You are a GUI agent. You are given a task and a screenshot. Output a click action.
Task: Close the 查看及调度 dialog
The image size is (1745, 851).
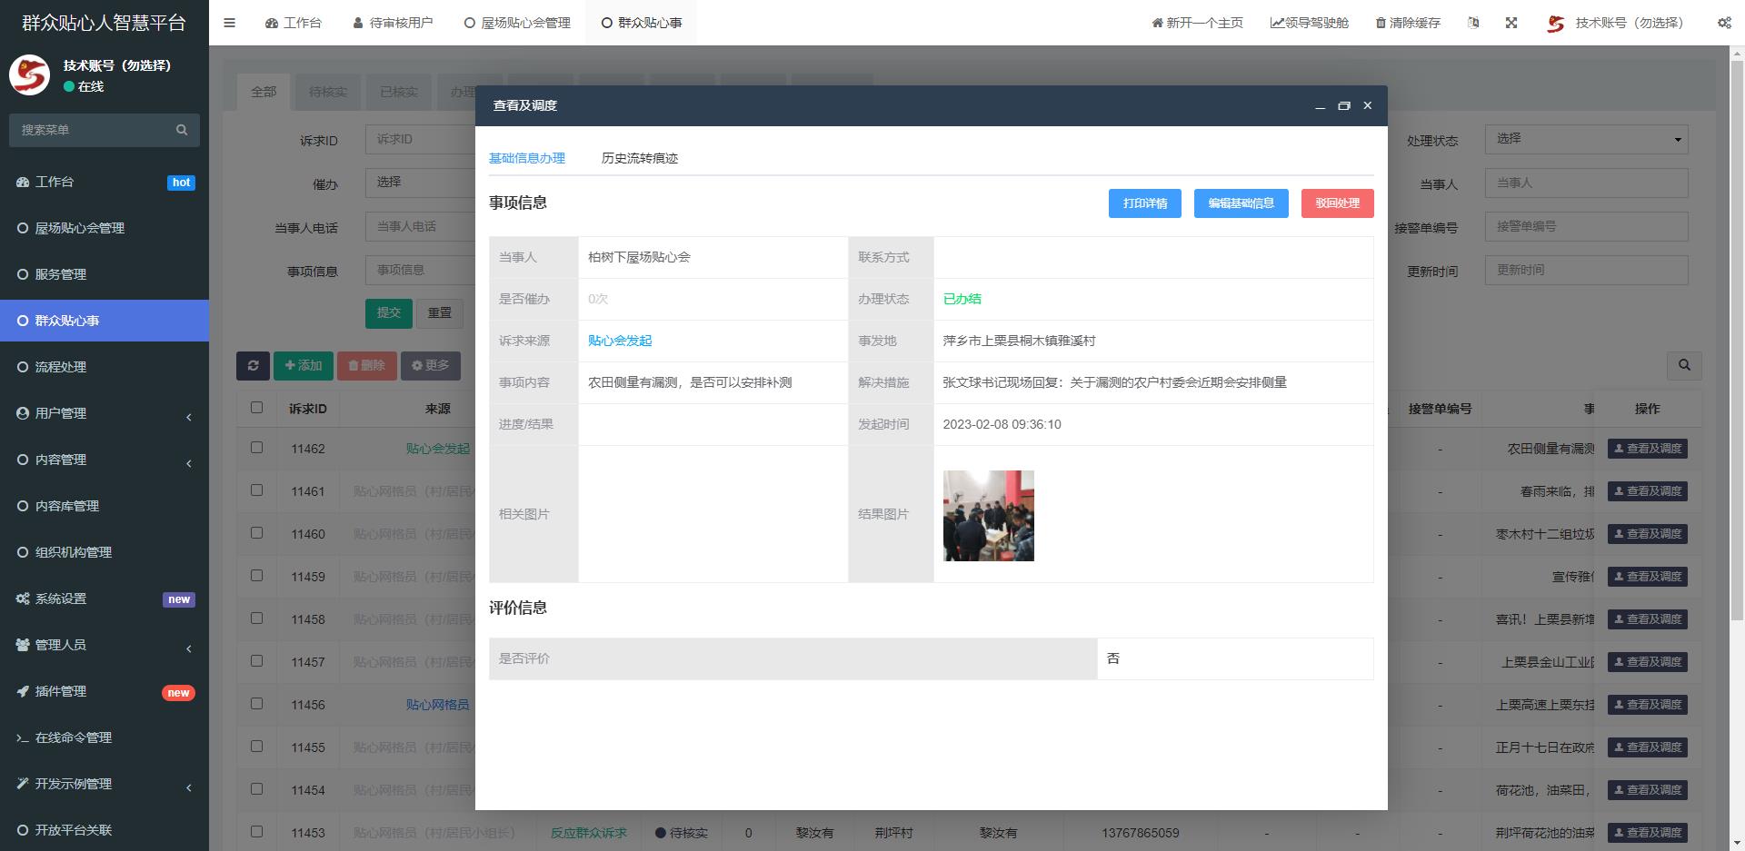point(1368,105)
